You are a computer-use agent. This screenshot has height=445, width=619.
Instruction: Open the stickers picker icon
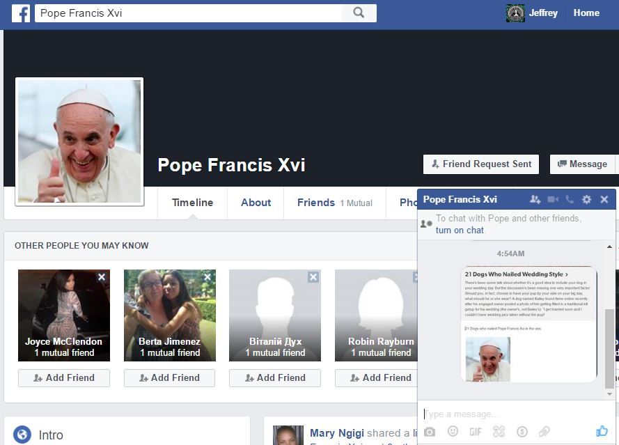[x=499, y=431]
